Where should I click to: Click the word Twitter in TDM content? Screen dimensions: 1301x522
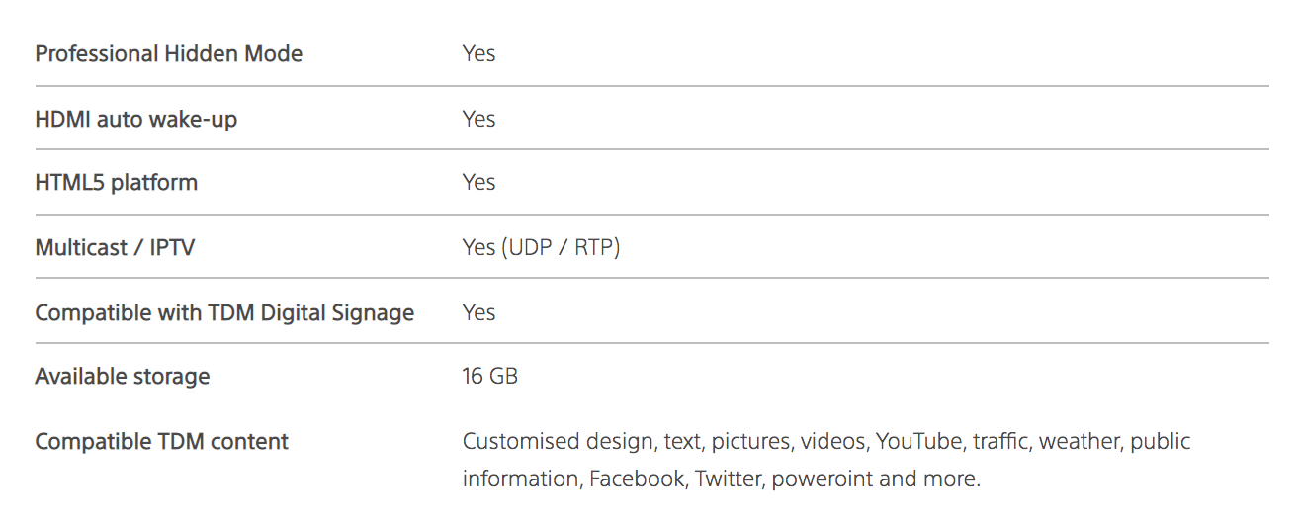pos(729,479)
